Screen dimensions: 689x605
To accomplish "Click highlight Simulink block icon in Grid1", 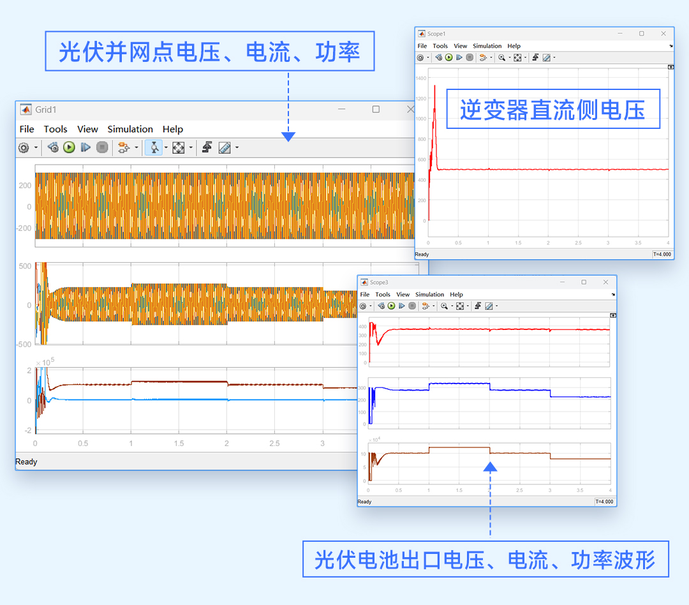I will pyautogui.click(x=124, y=147).
